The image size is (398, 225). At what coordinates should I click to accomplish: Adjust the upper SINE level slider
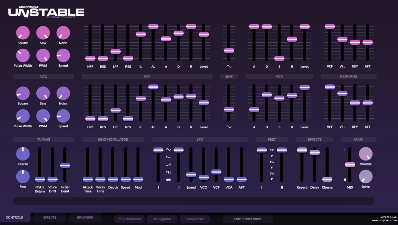pos(229,50)
